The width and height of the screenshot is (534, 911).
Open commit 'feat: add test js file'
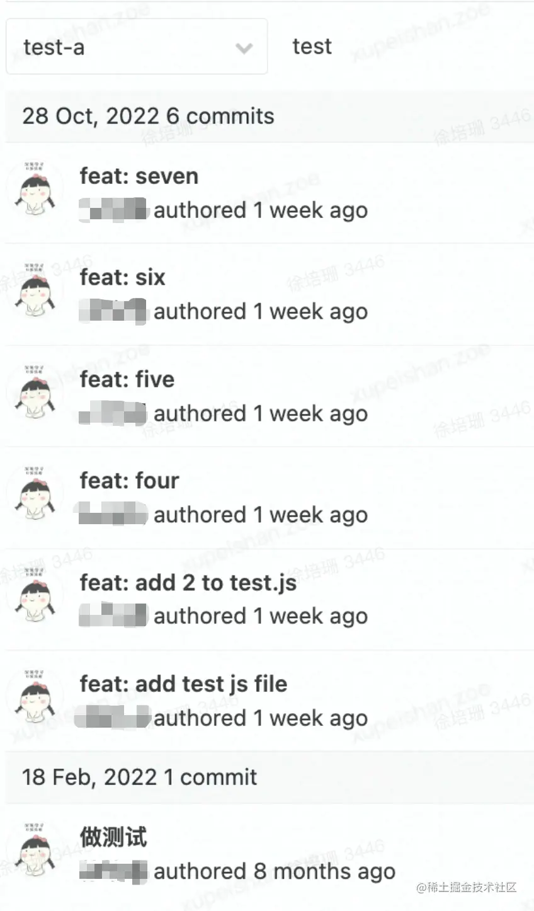pyautogui.click(x=183, y=684)
